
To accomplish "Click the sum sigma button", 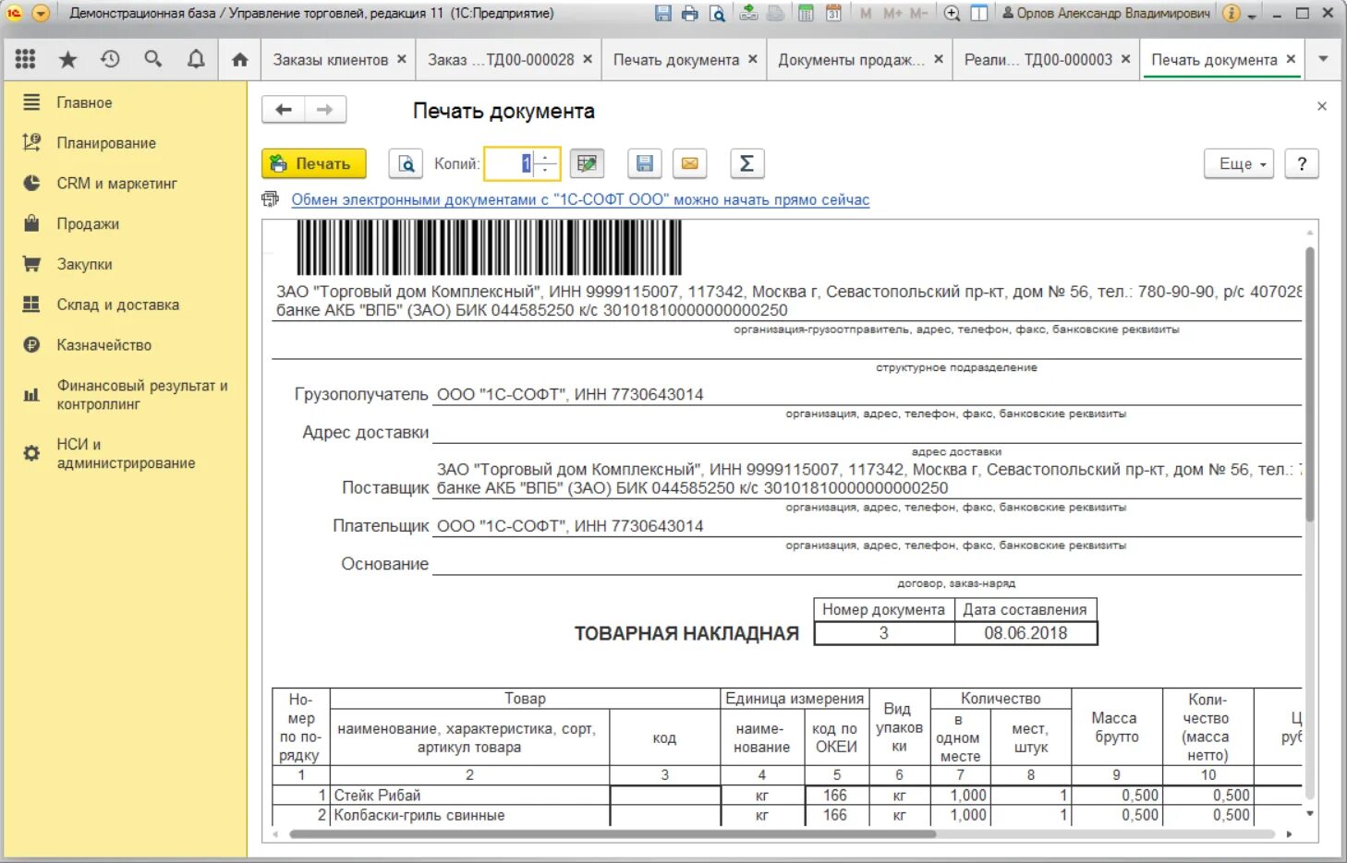I will (746, 163).
